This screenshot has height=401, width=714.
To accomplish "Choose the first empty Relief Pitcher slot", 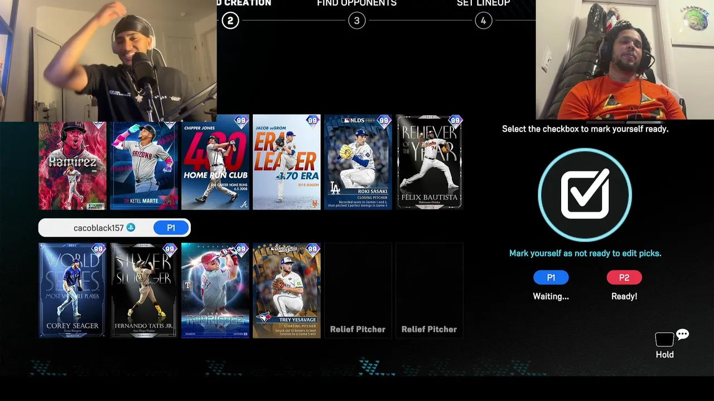I will [358, 290].
